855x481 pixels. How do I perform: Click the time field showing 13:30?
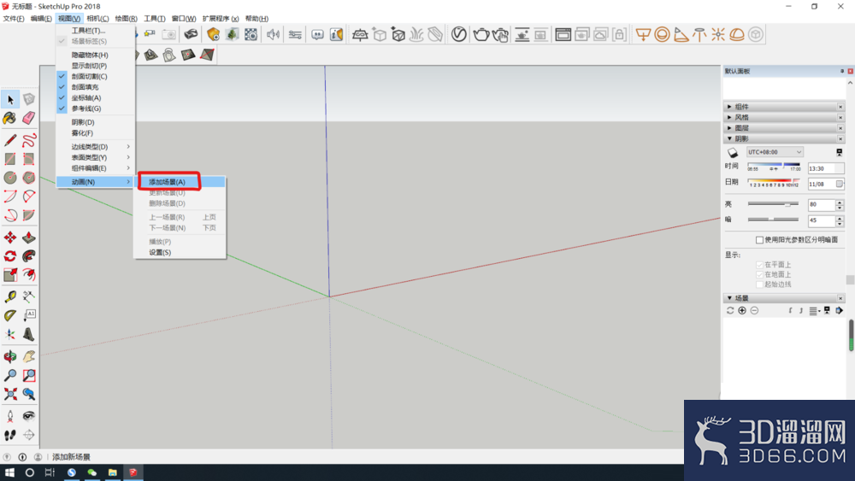pyautogui.click(x=826, y=169)
